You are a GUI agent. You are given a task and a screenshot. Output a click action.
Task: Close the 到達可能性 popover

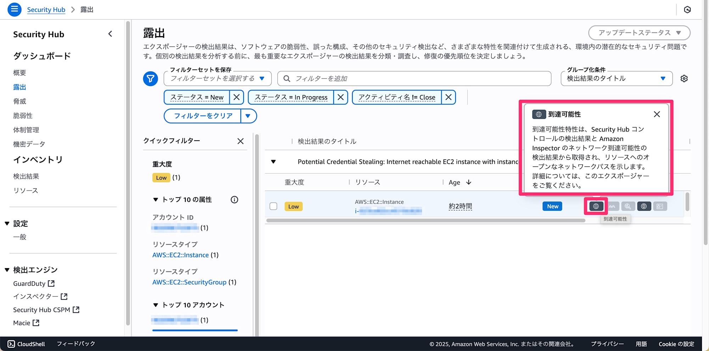[657, 114]
